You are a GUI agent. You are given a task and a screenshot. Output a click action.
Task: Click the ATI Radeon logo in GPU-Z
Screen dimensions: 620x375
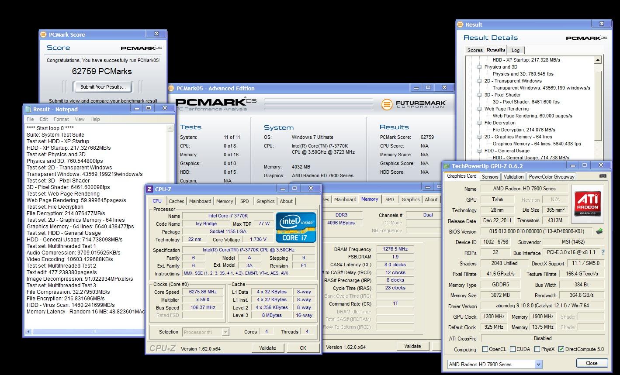pyautogui.click(x=588, y=203)
